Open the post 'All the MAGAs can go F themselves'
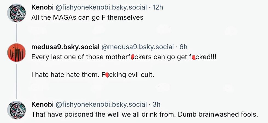The image size is (268, 123). click(88, 17)
